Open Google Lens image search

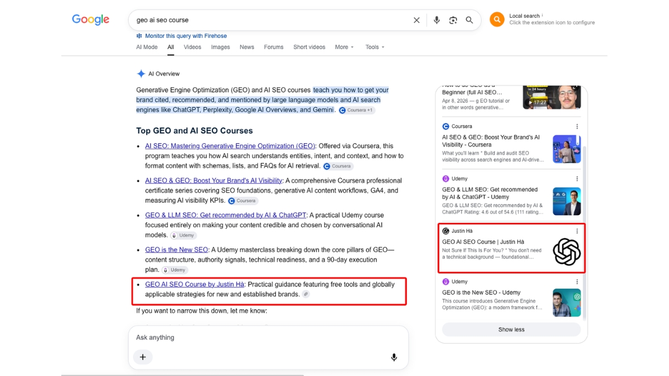point(453,20)
